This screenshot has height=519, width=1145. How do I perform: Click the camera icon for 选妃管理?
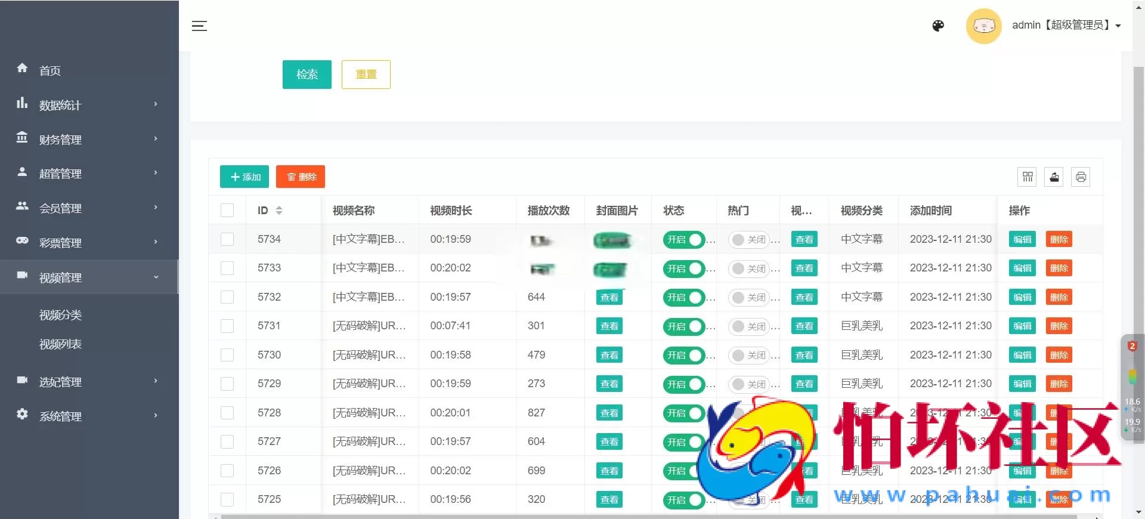tap(22, 379)
